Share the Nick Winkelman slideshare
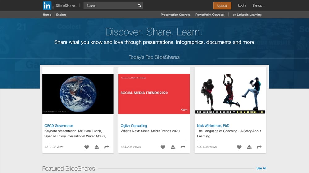 tap(259, 147)
